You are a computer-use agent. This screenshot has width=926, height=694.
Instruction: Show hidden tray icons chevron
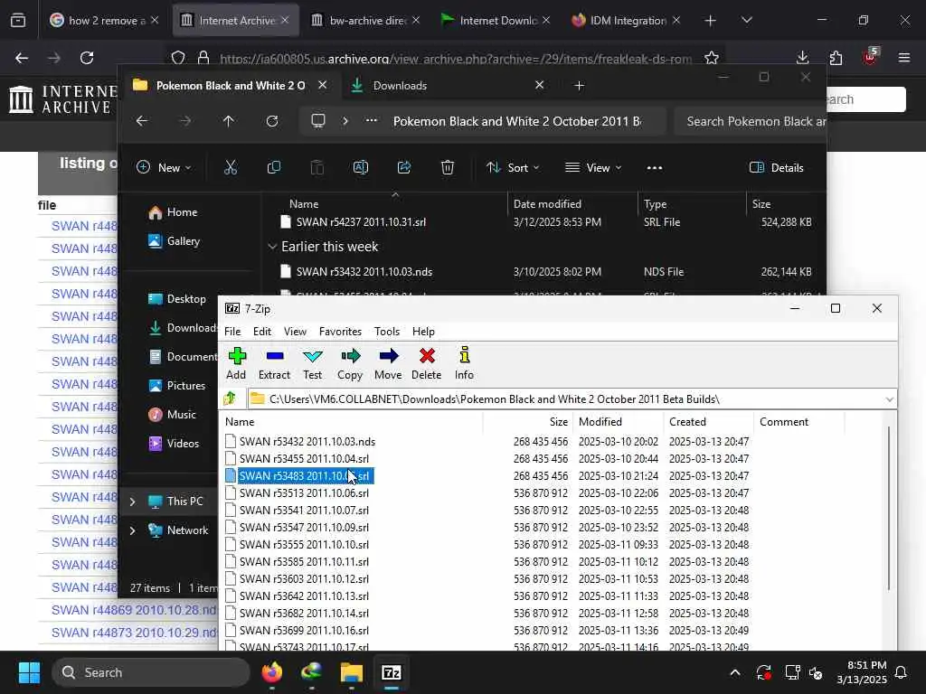point(734,672)
